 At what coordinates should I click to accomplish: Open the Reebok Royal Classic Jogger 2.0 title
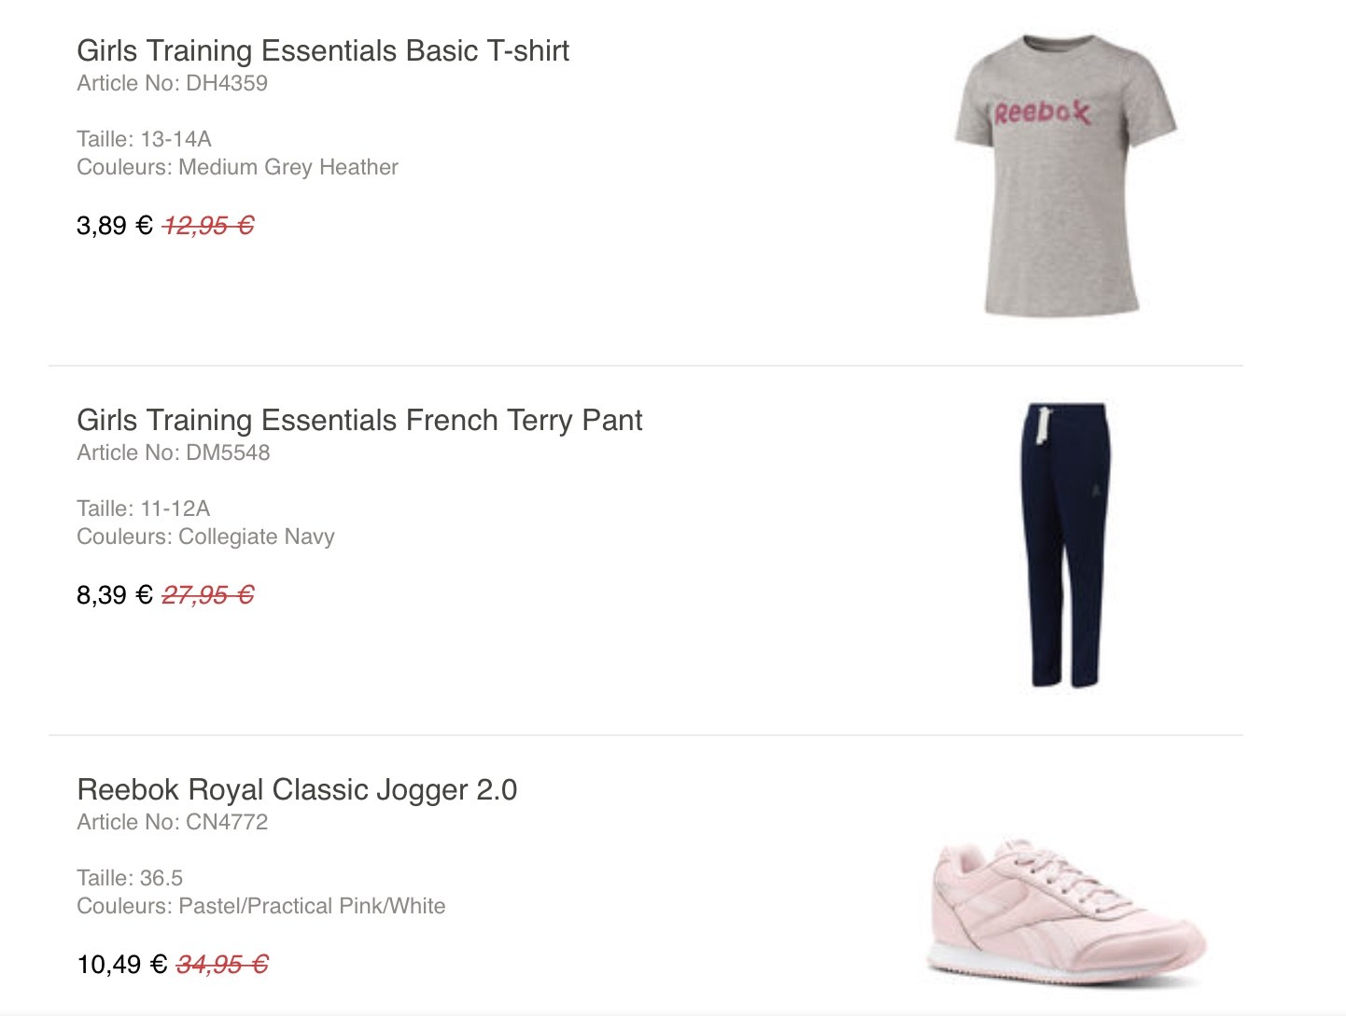(x=297, y=789)
